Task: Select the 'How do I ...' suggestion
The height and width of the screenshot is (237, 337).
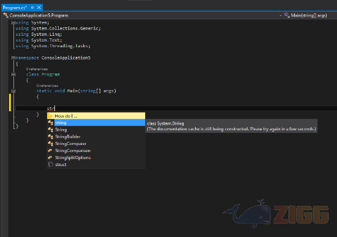Action: (x=96, y=116)
